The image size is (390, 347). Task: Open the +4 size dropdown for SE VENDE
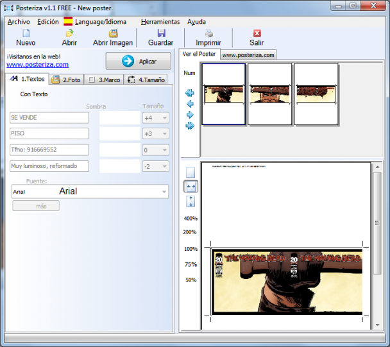tap(165, 118)
